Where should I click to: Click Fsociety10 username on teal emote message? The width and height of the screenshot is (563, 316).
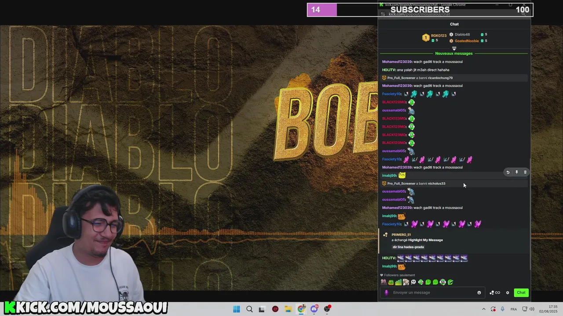click(x=391, y=94)
